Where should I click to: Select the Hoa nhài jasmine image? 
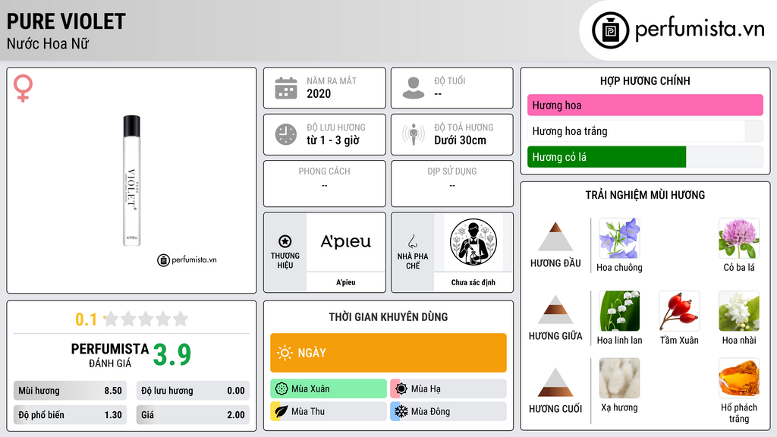pos(739,311)
